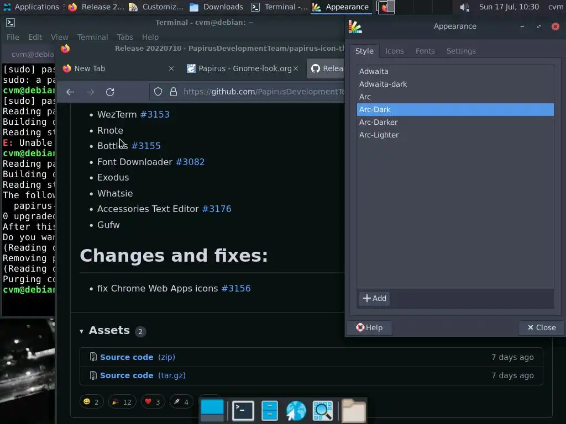
Task: Switch to Customize taskbar window item
Action: pyautogui.click(x=156, y=7)
